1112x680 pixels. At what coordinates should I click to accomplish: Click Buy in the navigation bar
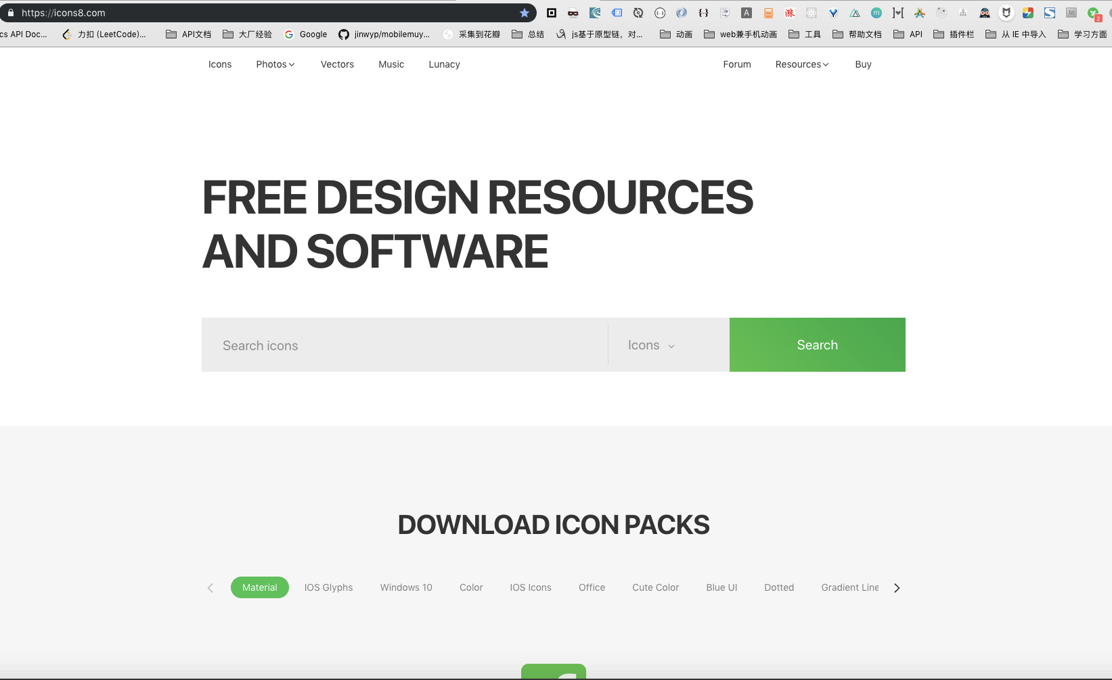coord(863,64)
